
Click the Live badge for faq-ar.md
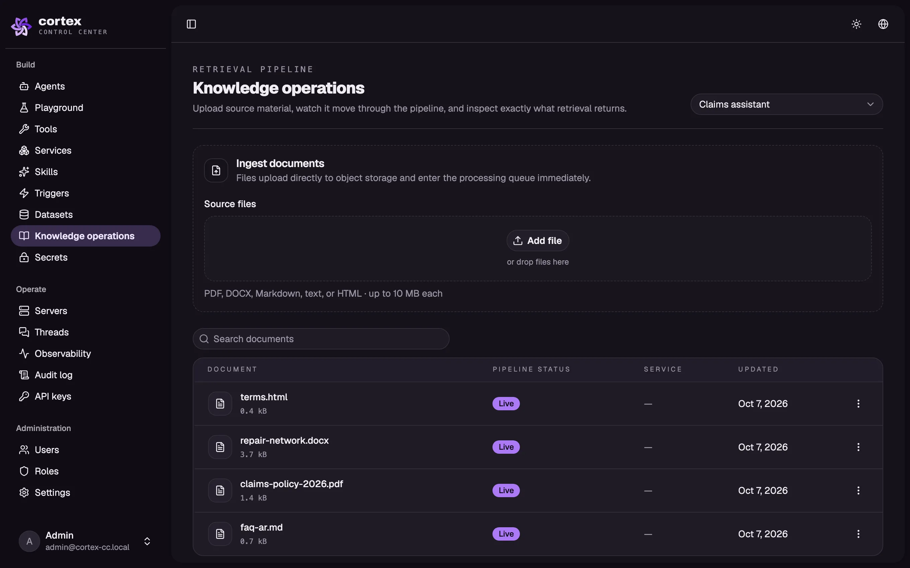click(x=506, y=534)
